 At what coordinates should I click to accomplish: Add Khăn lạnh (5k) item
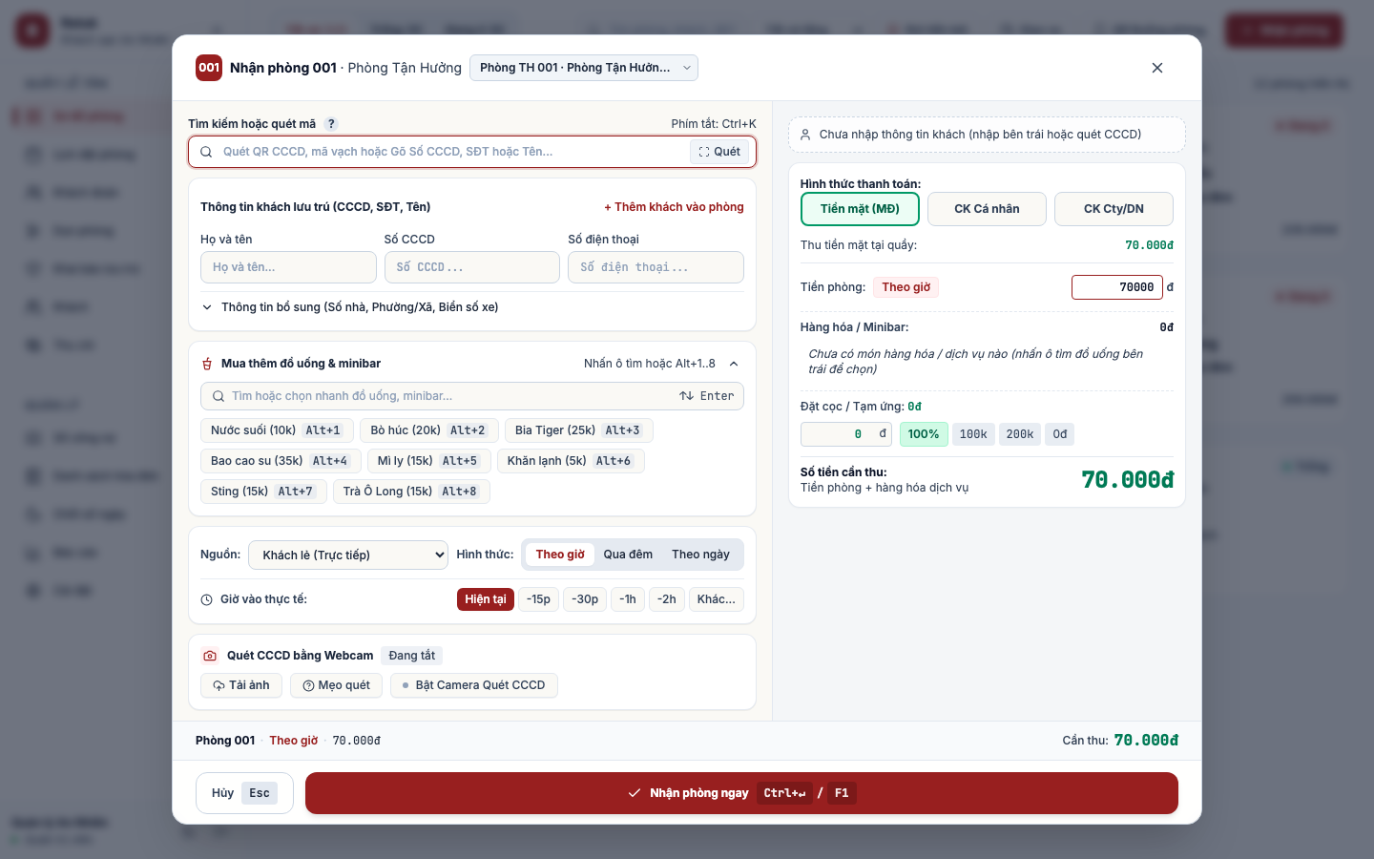click(571, 461)
